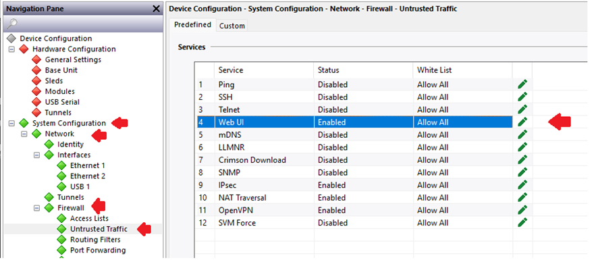The height and width of the screenshot is (260, 598).
Task: Collapse the Interfaces tree branch
Action: click(37, 155)
